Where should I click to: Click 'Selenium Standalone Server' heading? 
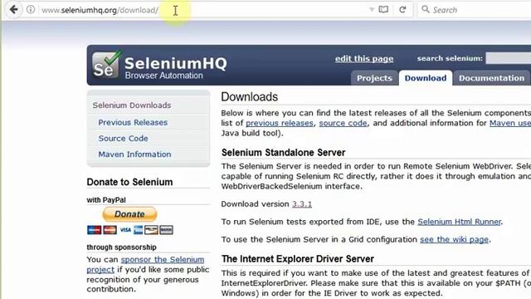(x=283, y=153)
